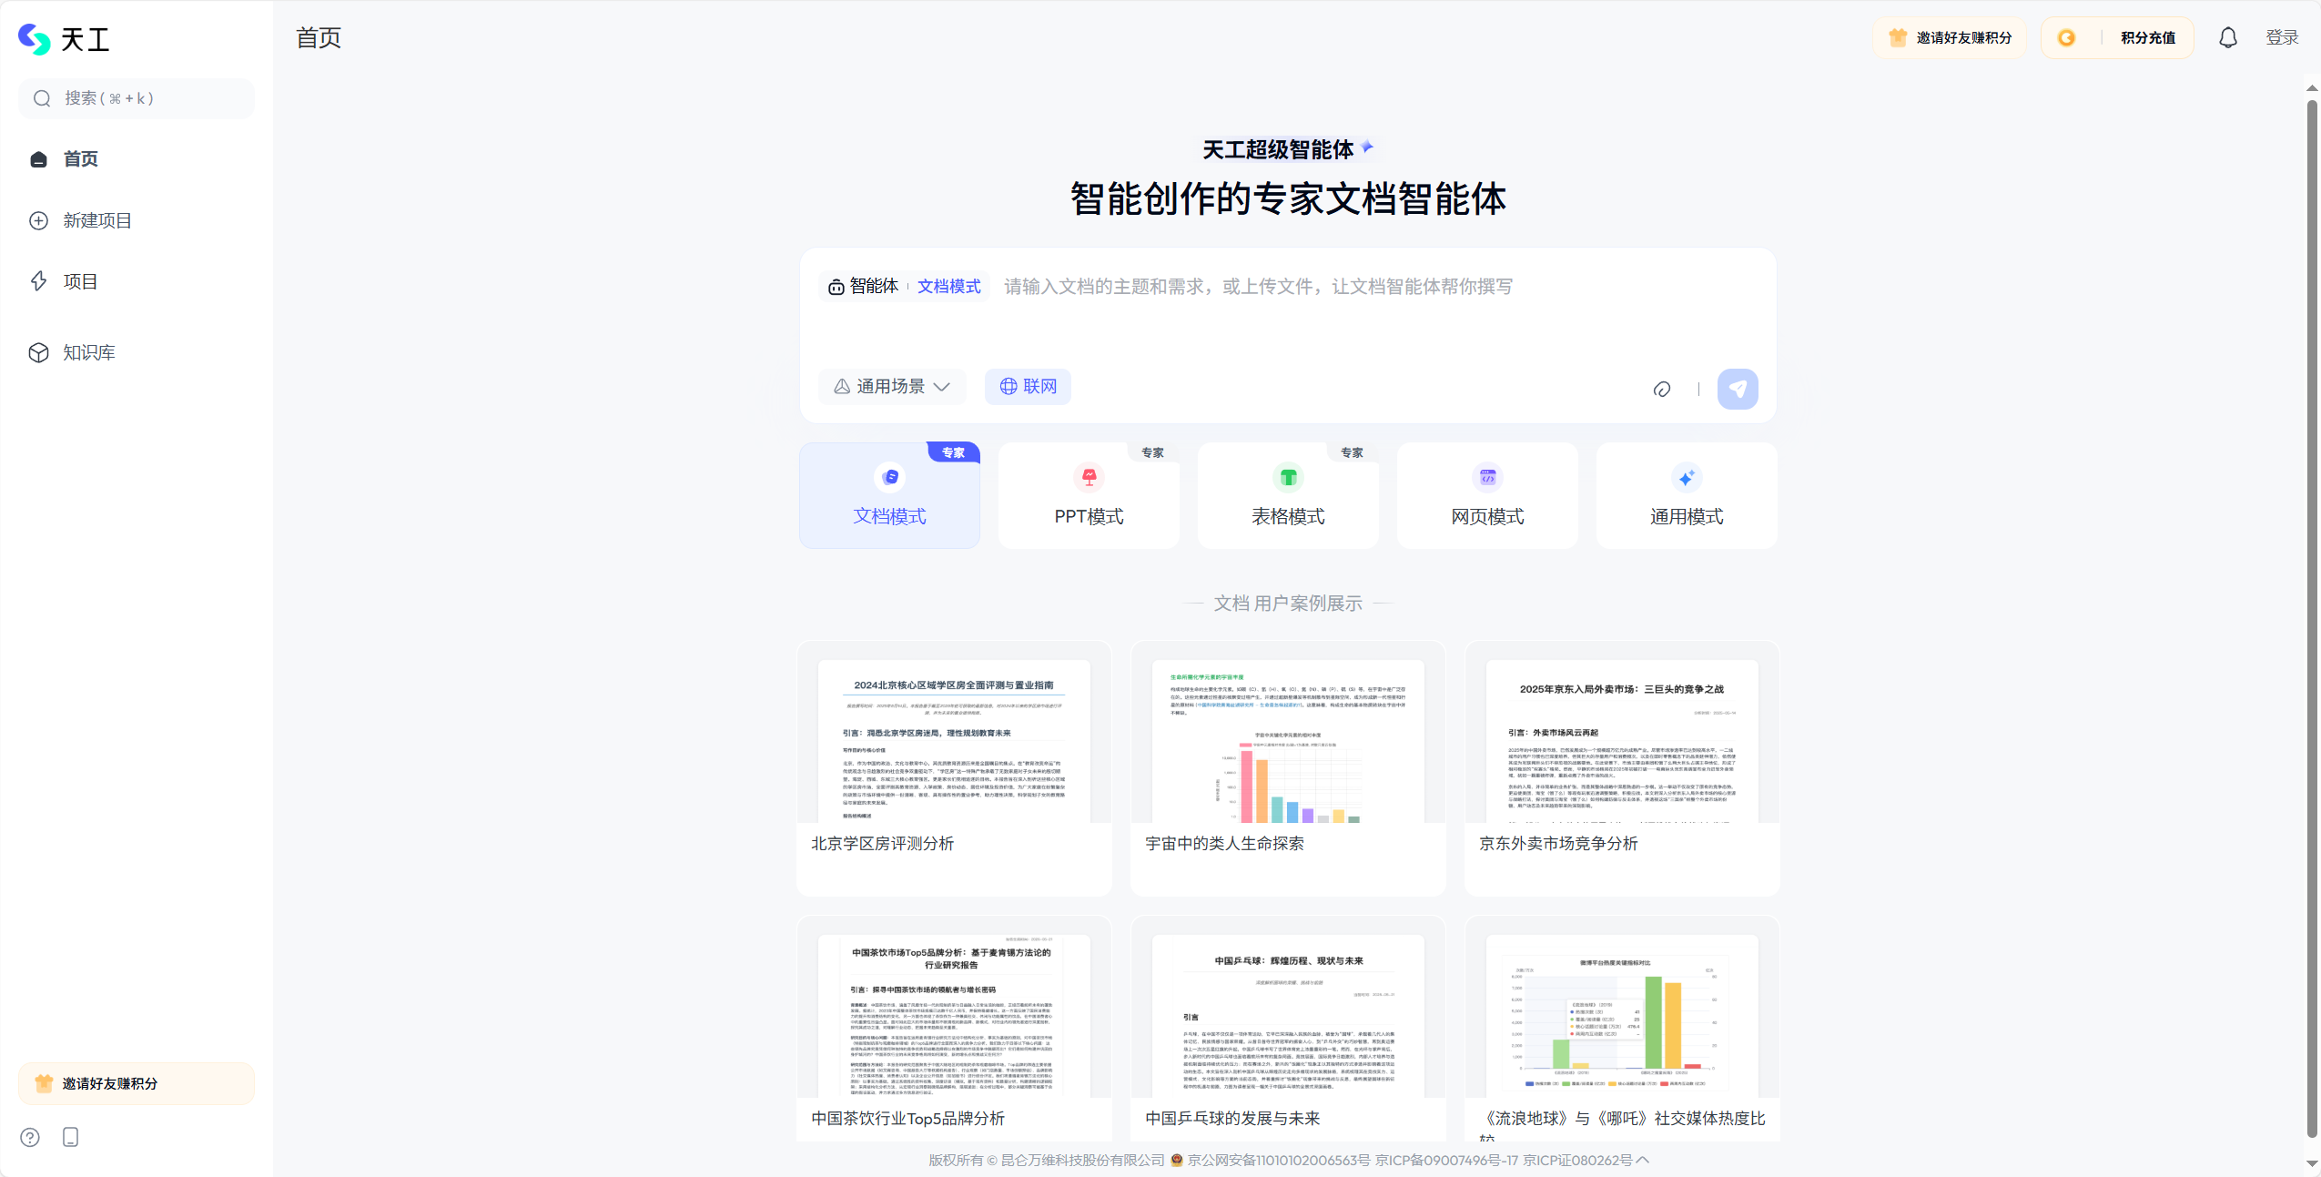Click the 智能体 文档模式 mode selector
Screen dimensions: 2321x1177
pos(904,287)
